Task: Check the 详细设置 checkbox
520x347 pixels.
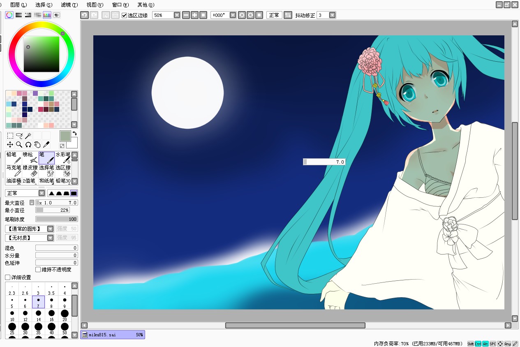Action: click(x=7, y=278)
